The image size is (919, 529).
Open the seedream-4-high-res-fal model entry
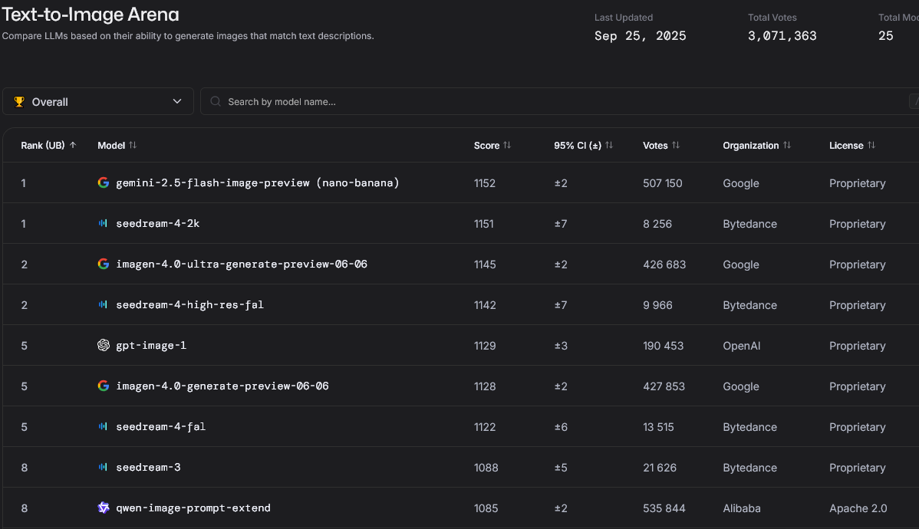pos(189,305)
